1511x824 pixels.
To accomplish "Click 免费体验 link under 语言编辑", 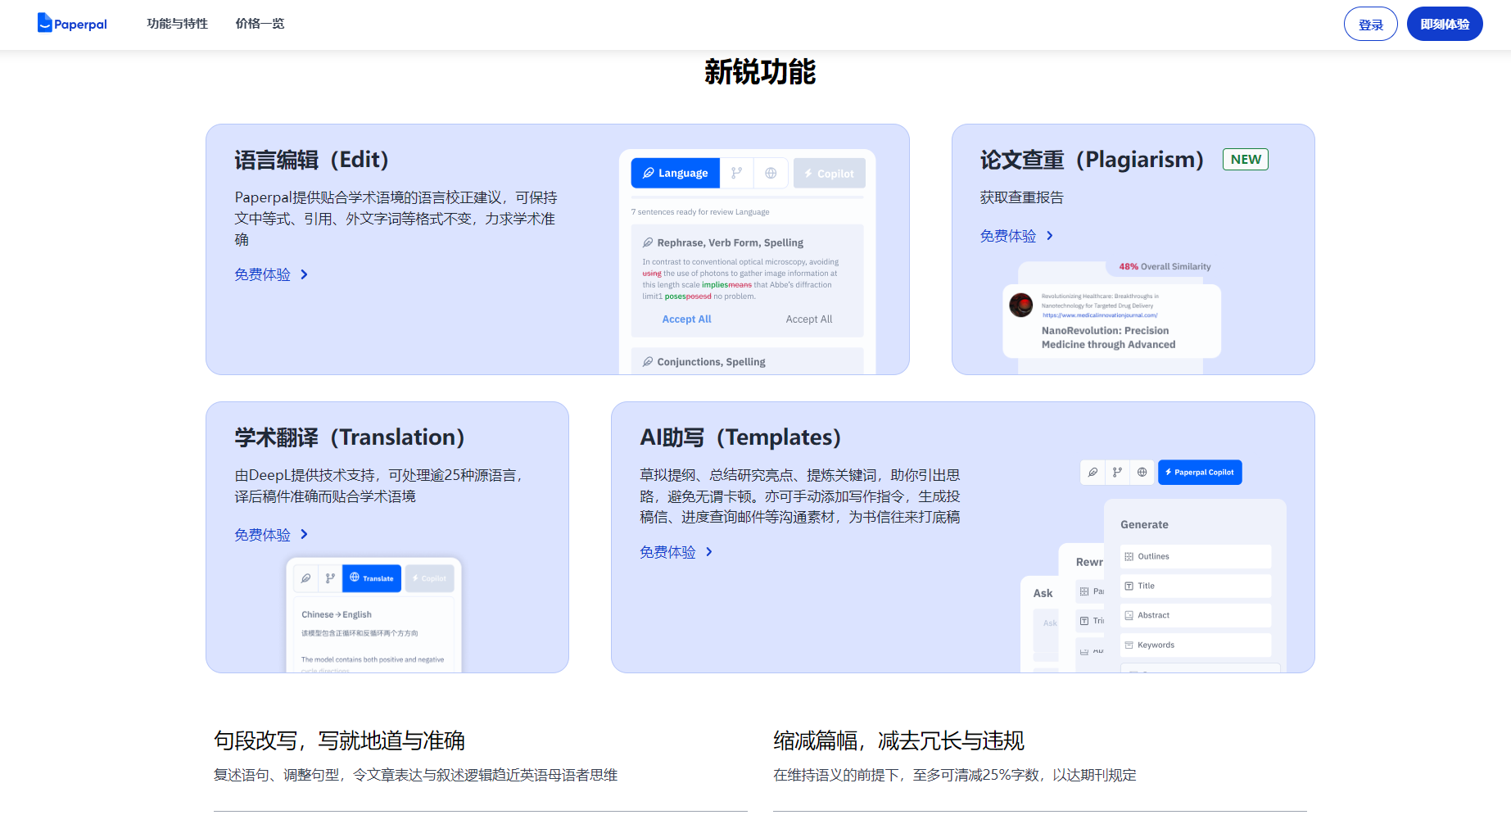I will pos(263,274).
